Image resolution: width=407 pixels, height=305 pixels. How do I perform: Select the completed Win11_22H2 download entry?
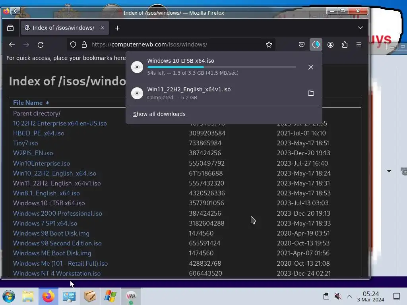224,93
